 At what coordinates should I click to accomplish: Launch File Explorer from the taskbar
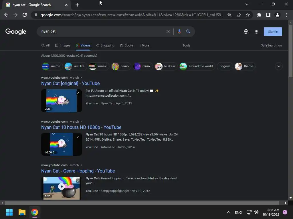point(22,212)
